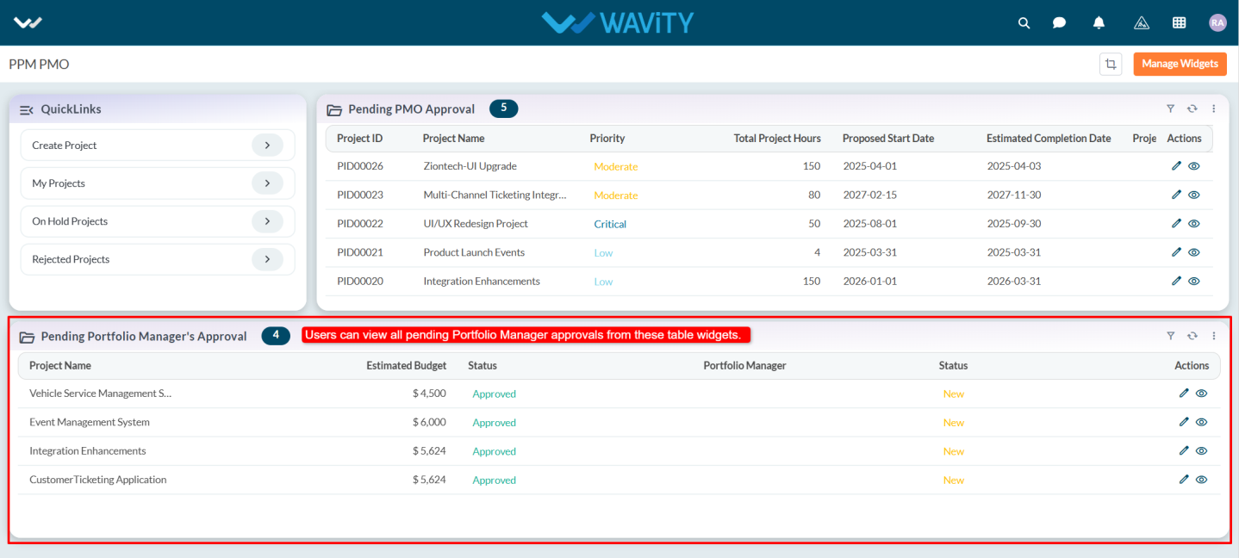
Task: Open the apps grid icon
Action: coord(1180,23)
